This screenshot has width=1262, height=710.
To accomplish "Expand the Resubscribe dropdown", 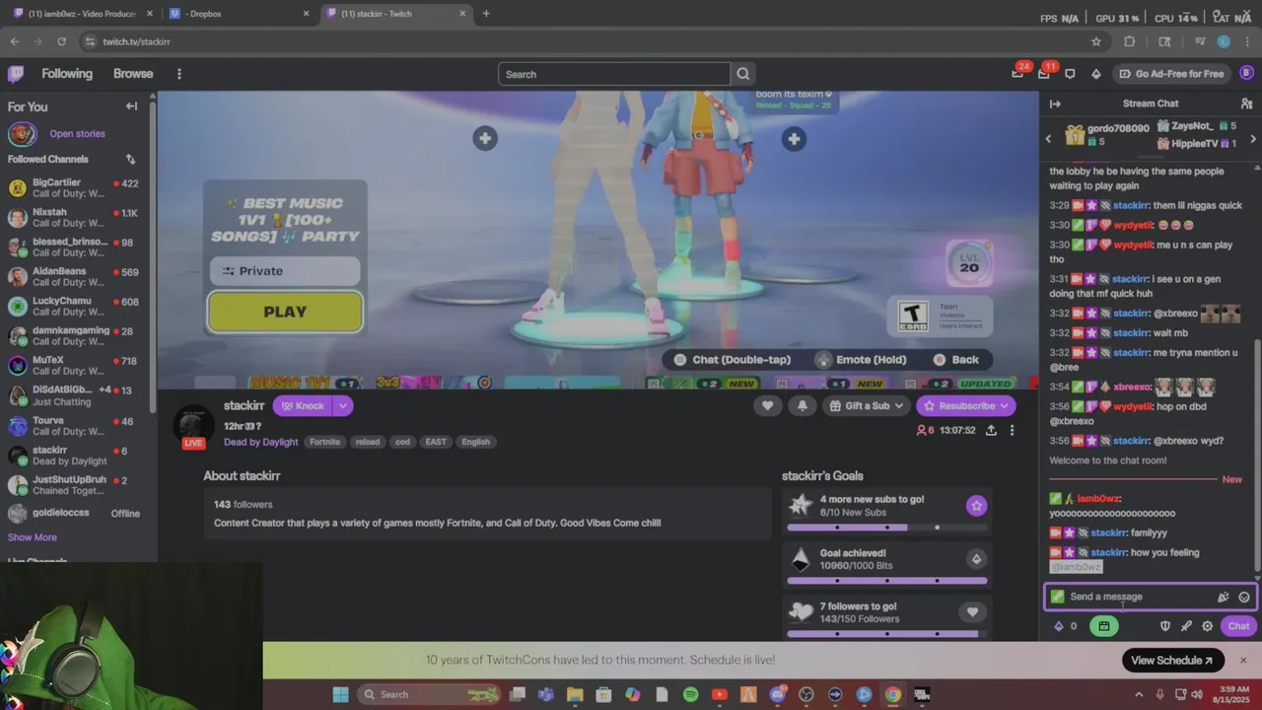I will [1005, 405].
